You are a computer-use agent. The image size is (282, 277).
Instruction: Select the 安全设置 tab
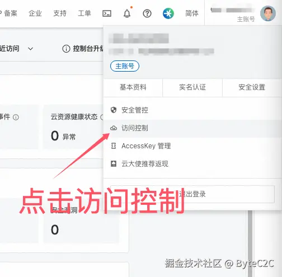pyautogui.click(x=252, y=87)
